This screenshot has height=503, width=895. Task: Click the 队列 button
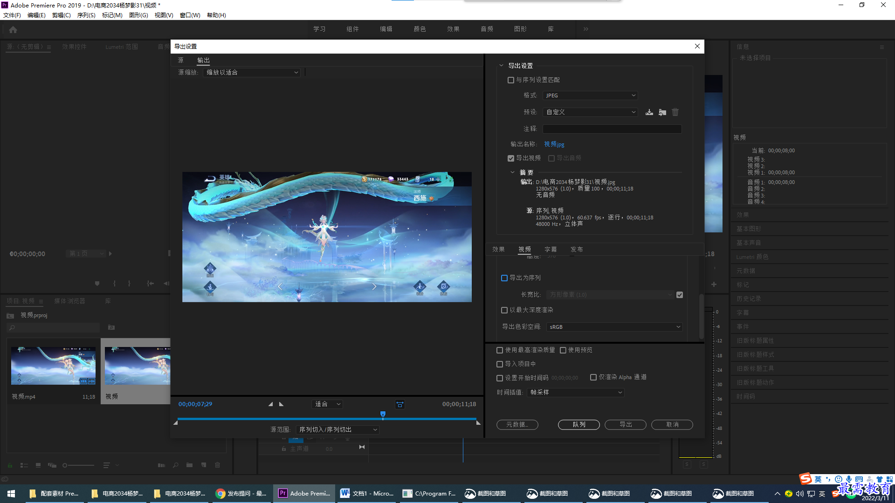point(579,425)
